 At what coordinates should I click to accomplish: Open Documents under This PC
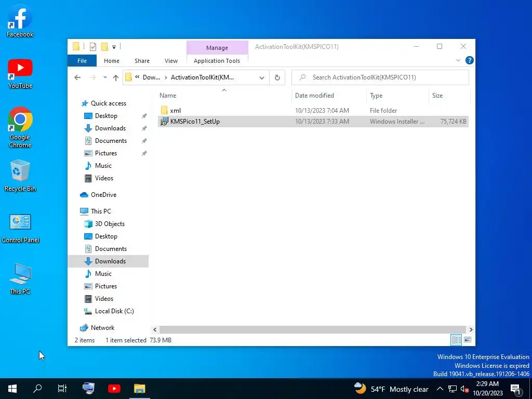[111, 249]
